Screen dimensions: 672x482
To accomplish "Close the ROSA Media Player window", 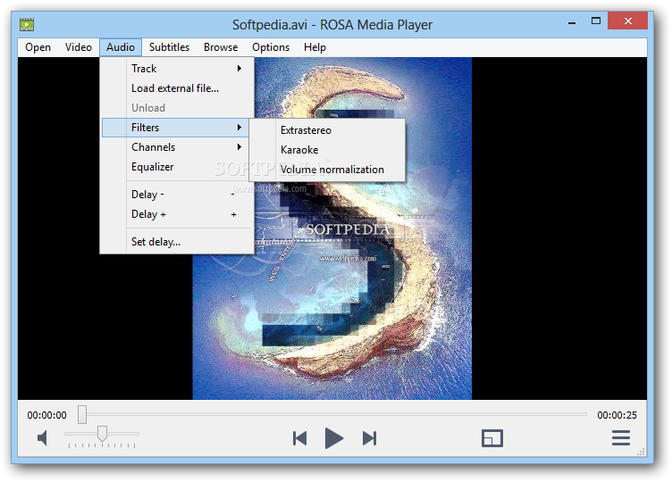I will [x=627, y=21].
